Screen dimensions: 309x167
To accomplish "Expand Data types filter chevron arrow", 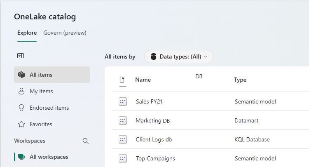I will pyautogui.click(x=206, y=57).
